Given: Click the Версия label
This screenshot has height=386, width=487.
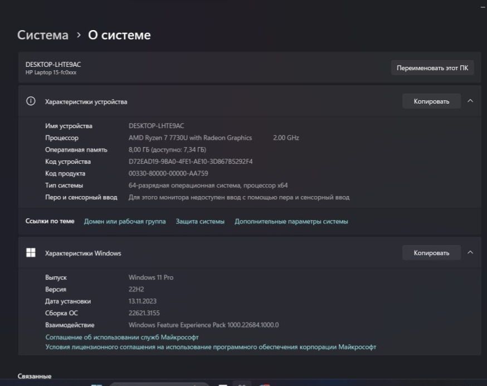Looking at the screenshot, I should [x=56, y=290].
